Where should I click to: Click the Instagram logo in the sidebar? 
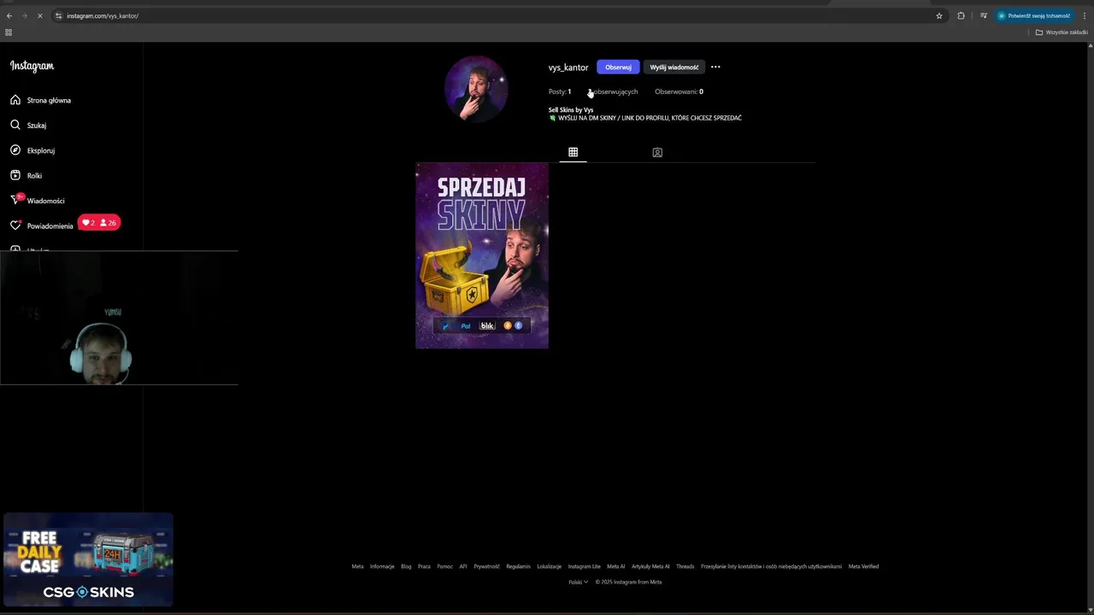(x=32, y=66)
